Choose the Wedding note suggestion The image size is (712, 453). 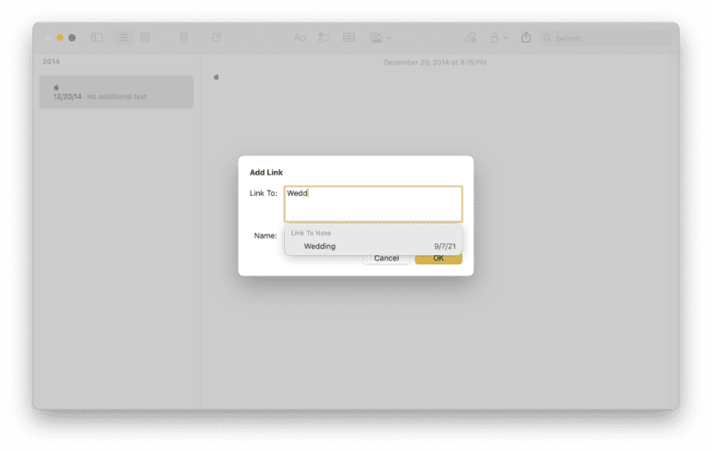tap(374, 247)
